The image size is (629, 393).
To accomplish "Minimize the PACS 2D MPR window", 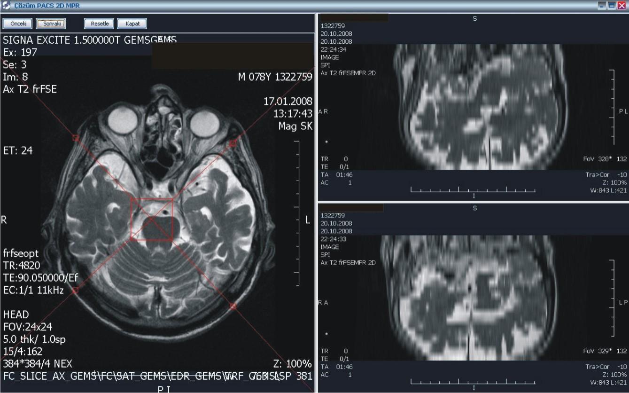I will point(602,5).
